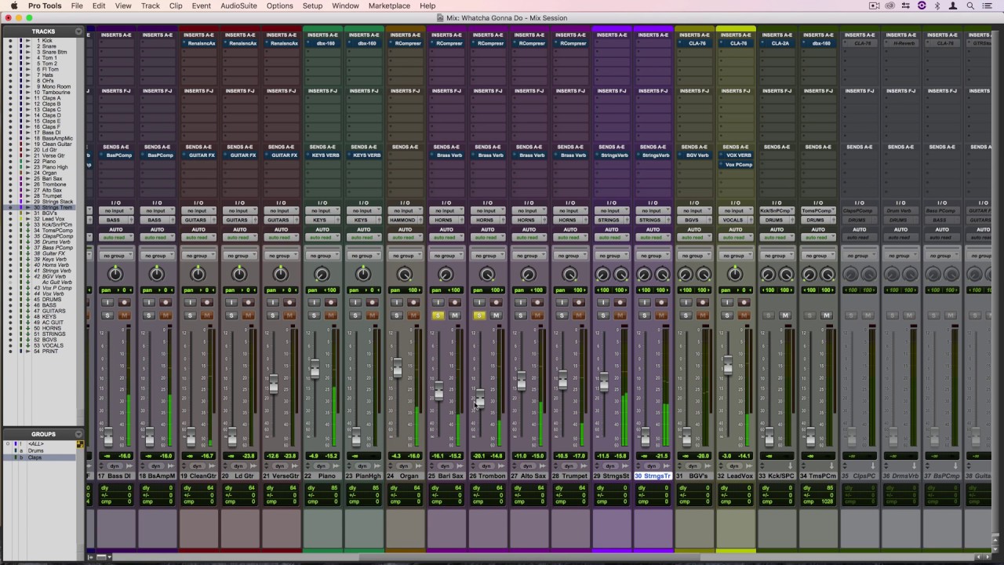
Task: Mute the Kck/SPC aux track
Action: [x=785, y=315]
